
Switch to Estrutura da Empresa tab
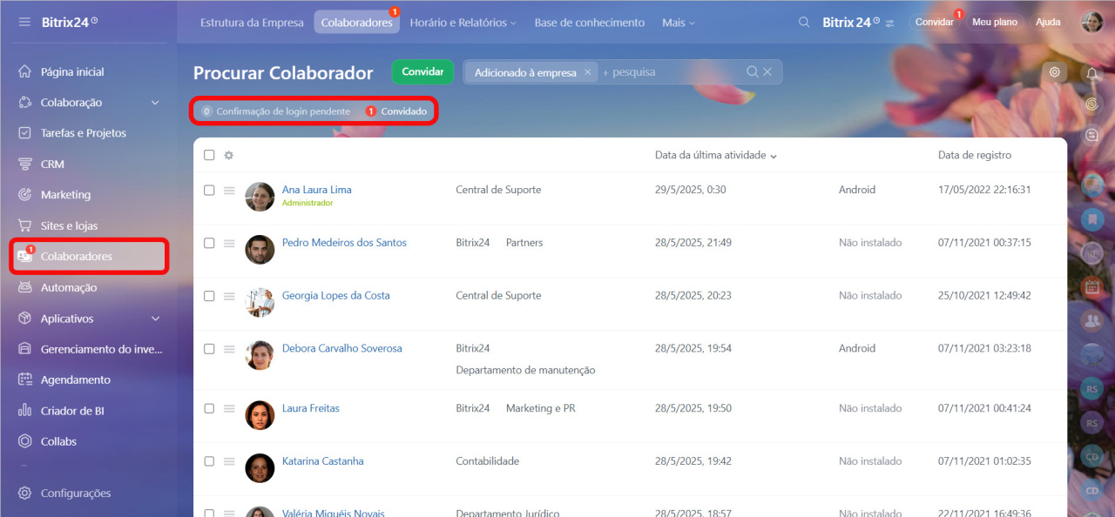pyautogui.click(x=252, y=23)
